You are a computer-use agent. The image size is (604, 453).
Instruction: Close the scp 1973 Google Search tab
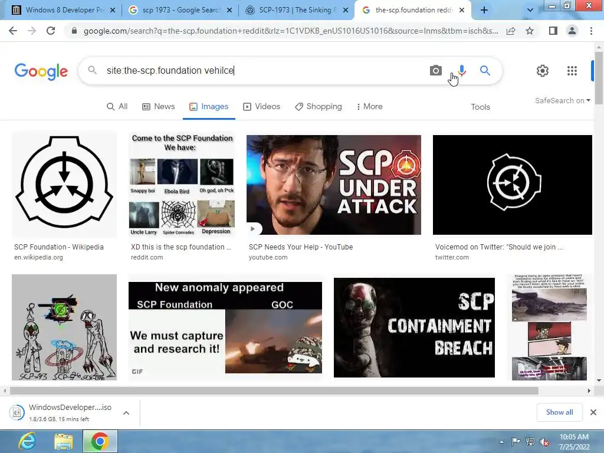pyautogui.click(x=229, y=11)
